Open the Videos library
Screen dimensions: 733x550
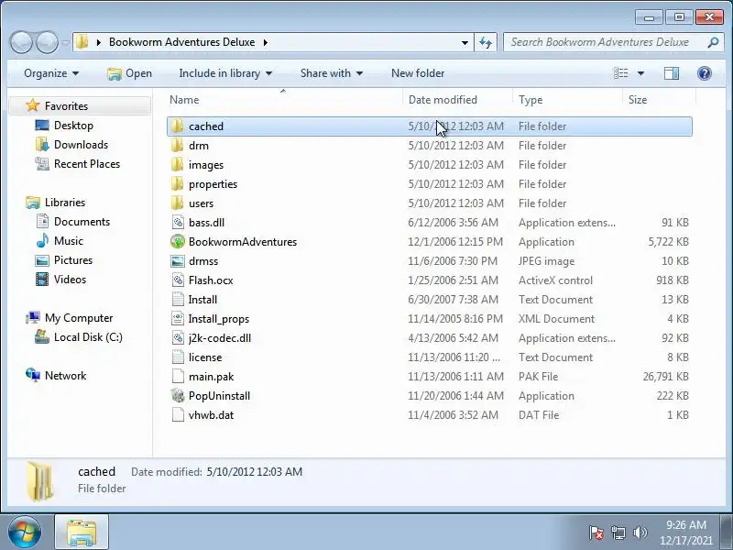pos(70,280)
